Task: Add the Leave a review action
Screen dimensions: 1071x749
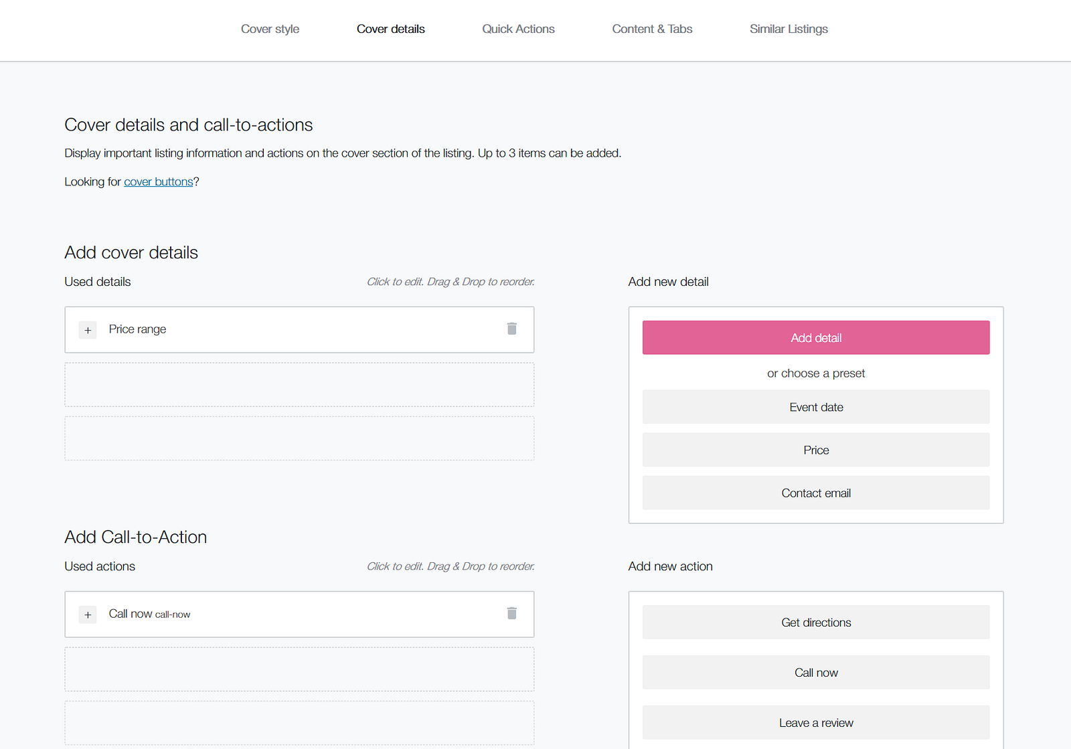Action: pos(816,723)
